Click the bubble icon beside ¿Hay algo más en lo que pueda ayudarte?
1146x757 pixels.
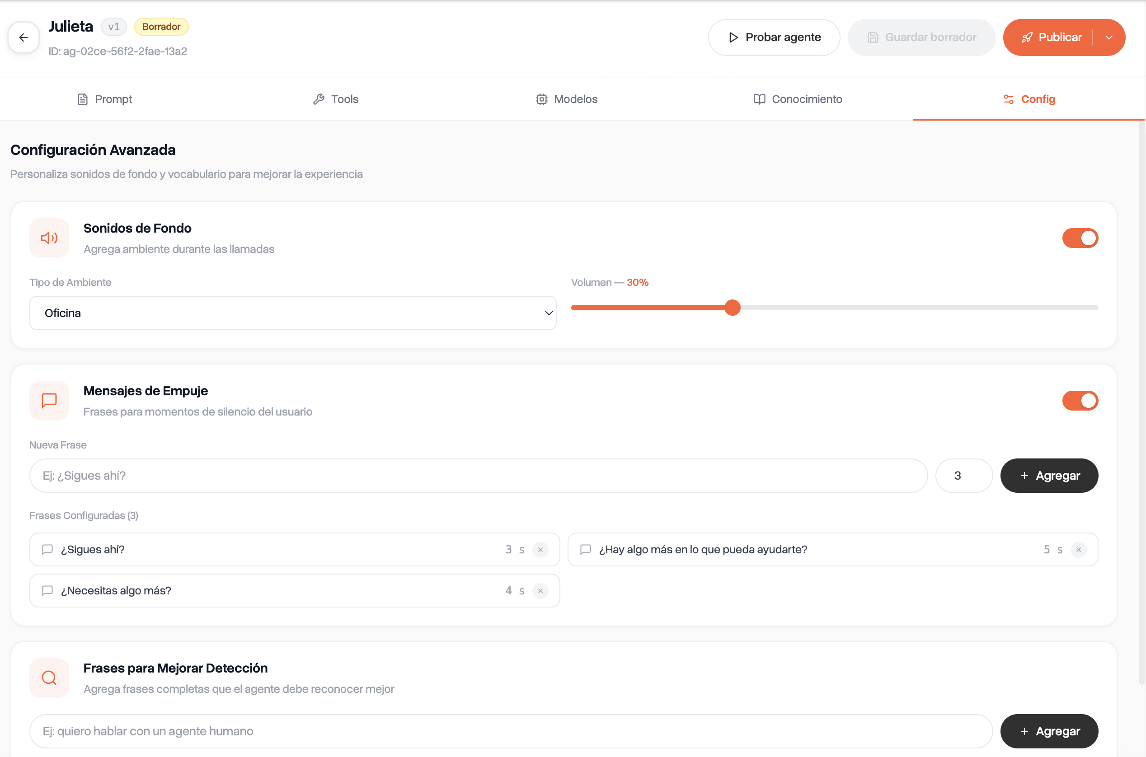585,549
